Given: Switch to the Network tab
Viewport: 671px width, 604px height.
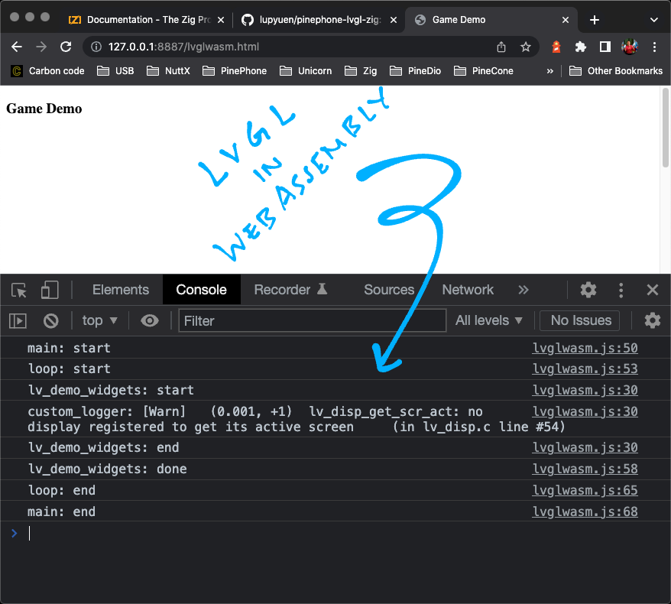Looking at the screenshot, I should tap(468, 290).
